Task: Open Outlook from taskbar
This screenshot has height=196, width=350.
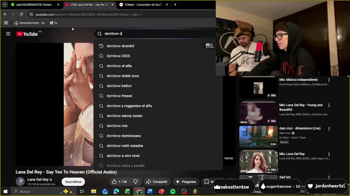Action: pyautogui.click(x=105, y=192)
